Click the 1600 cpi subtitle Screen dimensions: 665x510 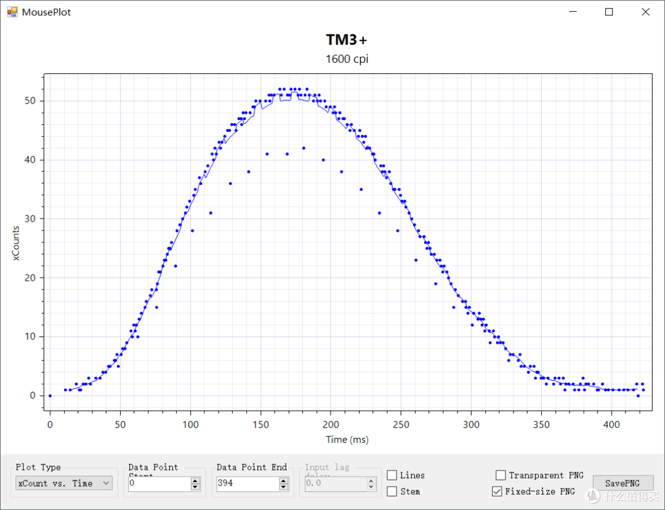tap(347, 59)
